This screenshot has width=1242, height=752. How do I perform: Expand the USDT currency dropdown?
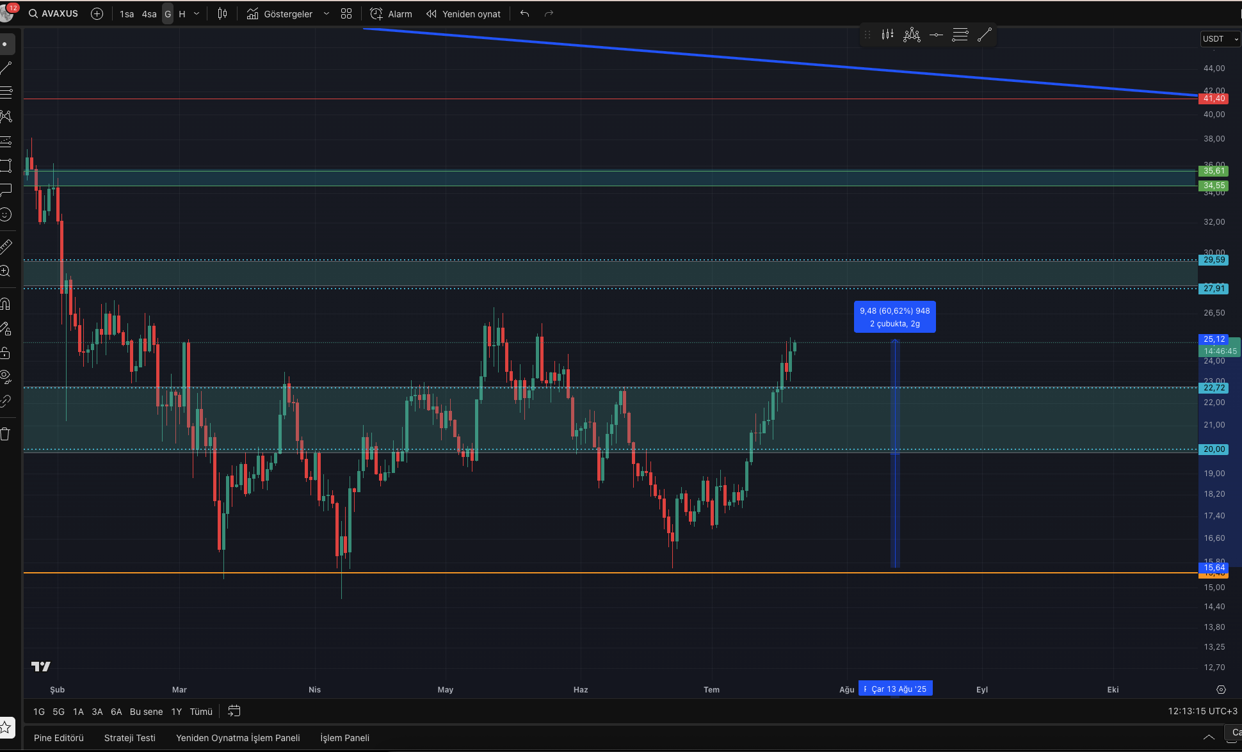(1220, 39)
